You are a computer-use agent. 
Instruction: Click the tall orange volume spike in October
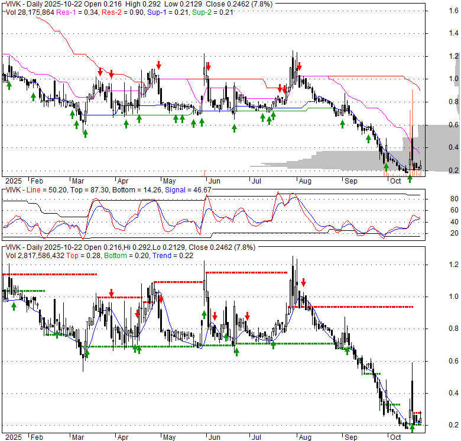click(412, 130)
